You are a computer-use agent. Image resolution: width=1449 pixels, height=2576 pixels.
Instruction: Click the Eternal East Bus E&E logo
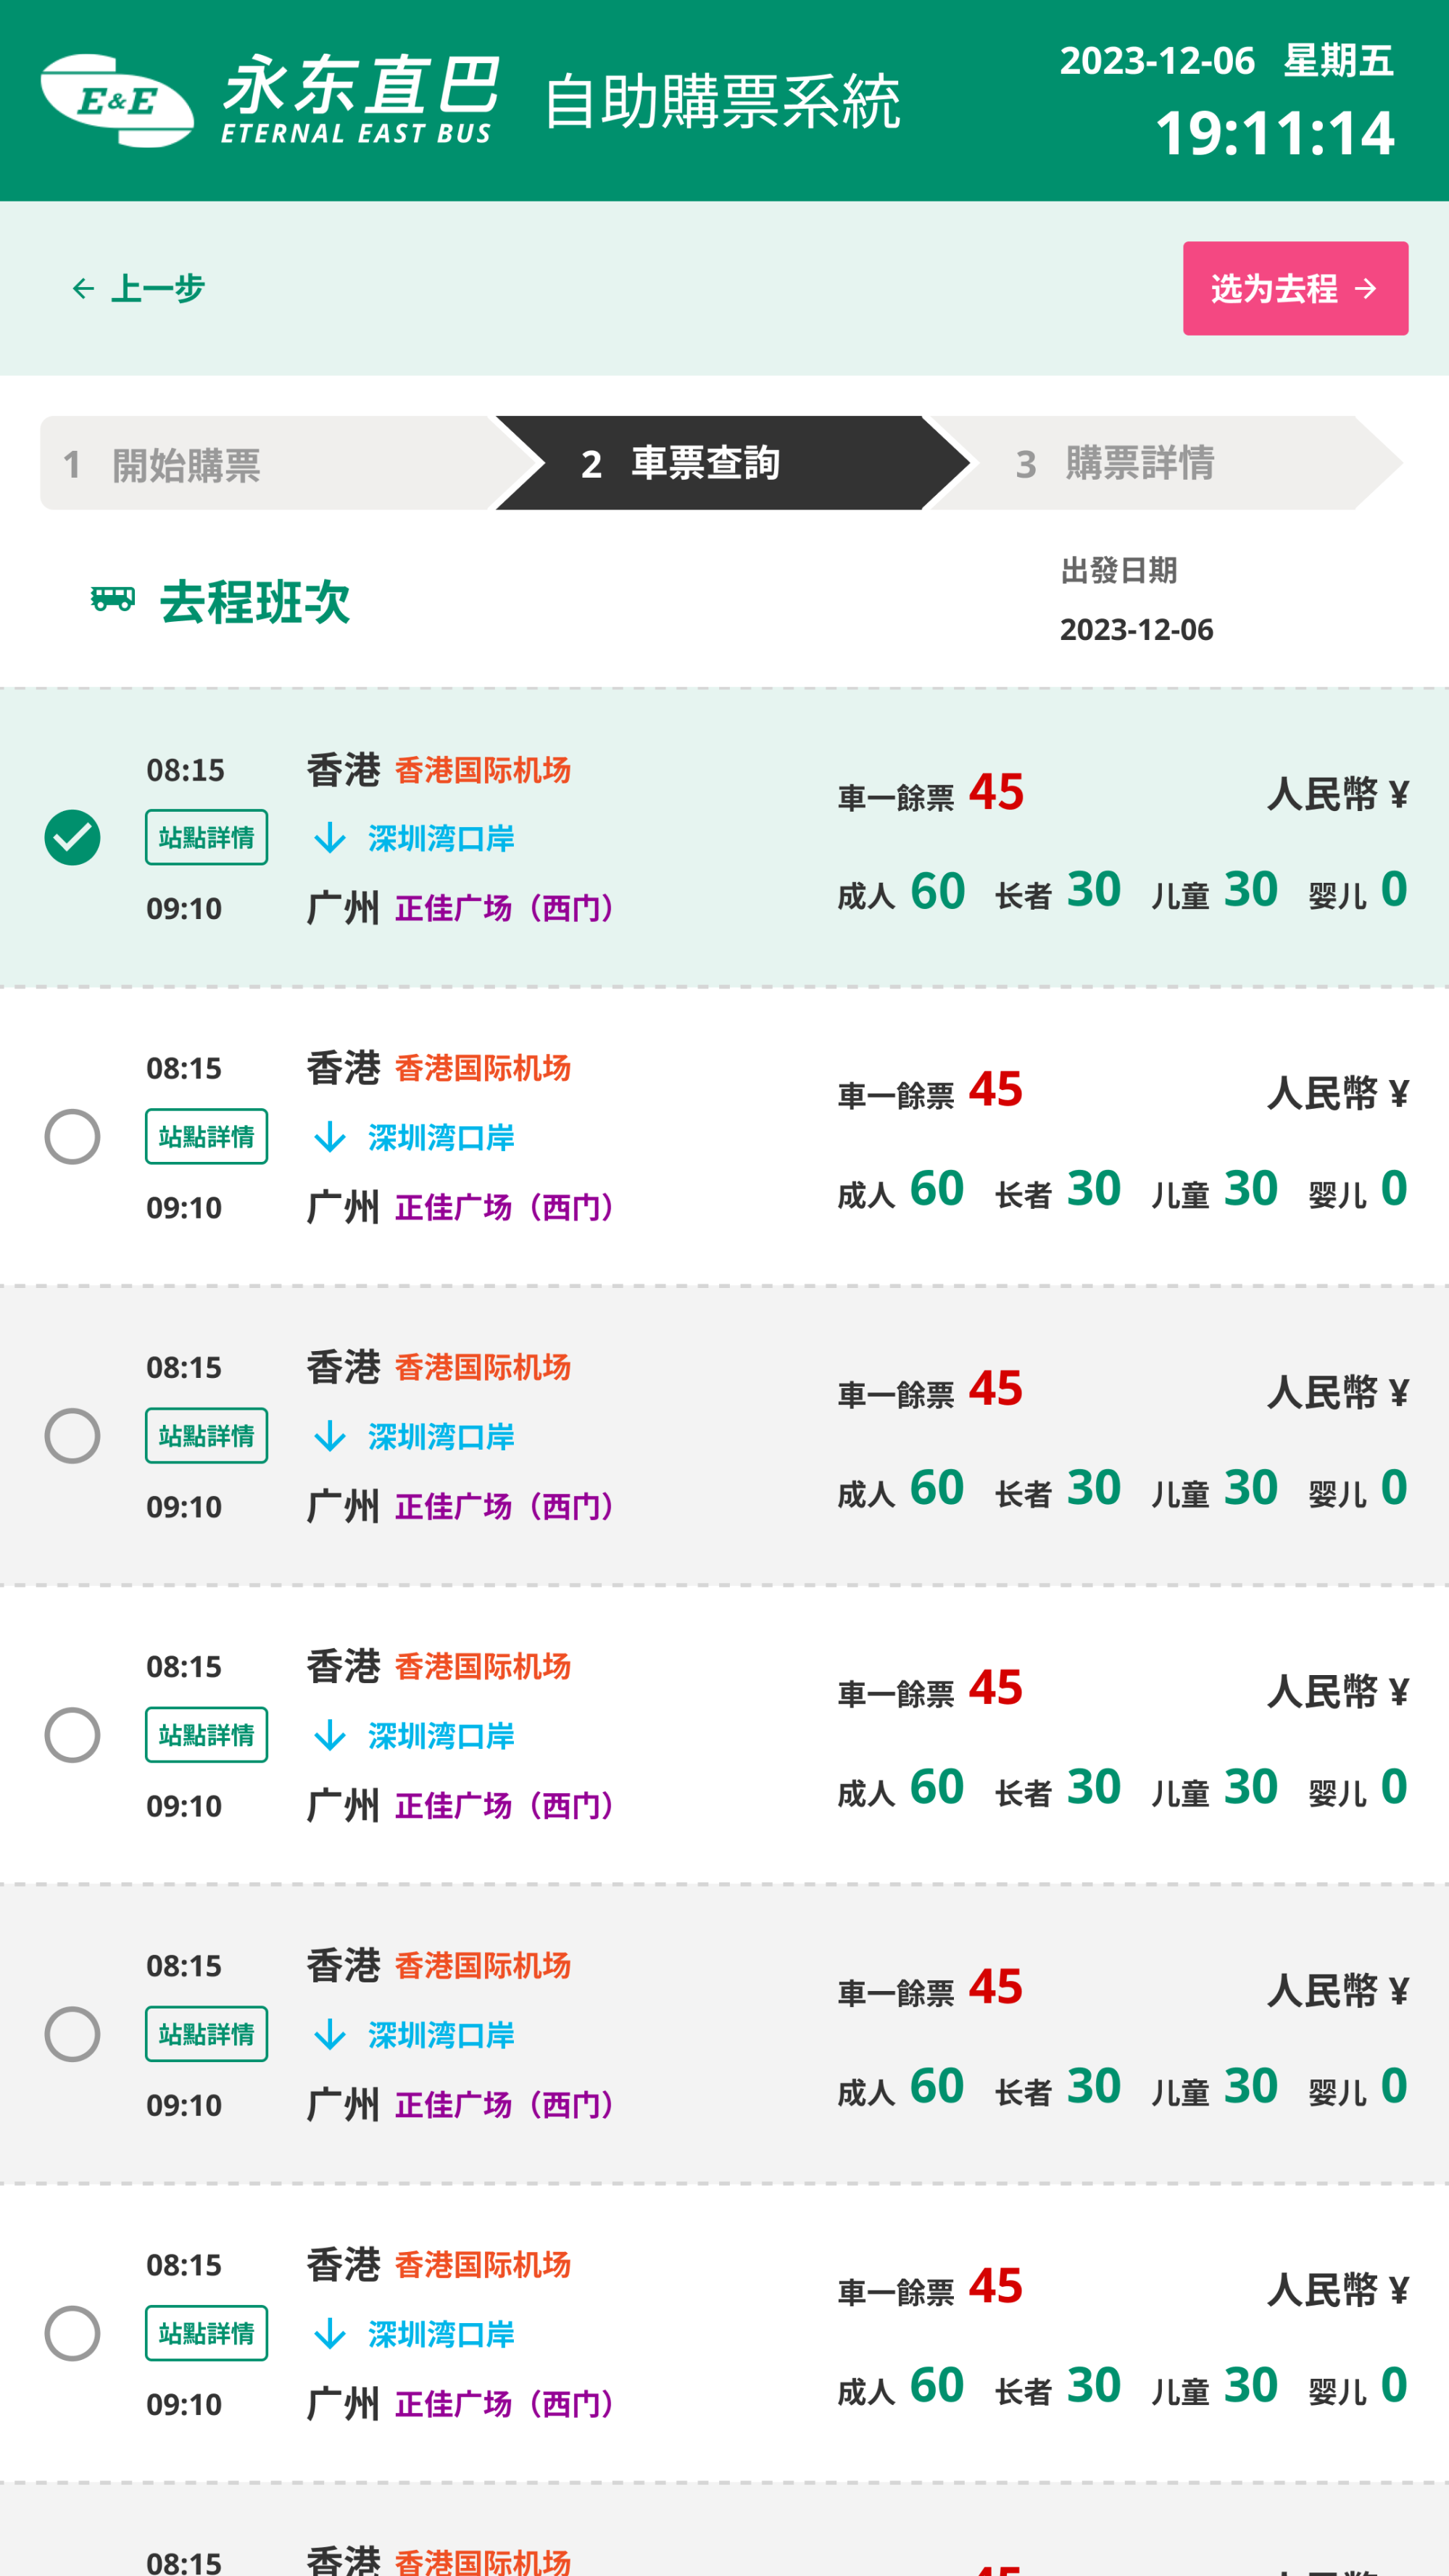tap(117, 100)
